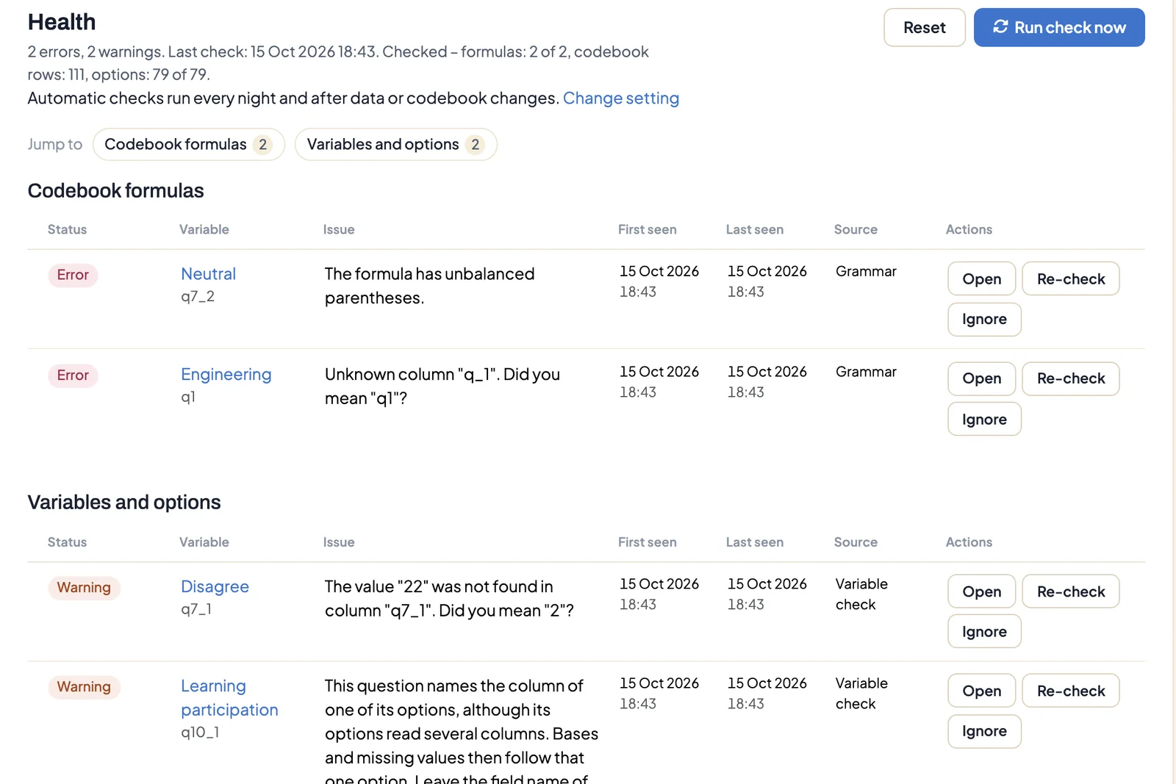Click the Warning badge in Disagree row
1176x784 pixels.
[84, 588]
